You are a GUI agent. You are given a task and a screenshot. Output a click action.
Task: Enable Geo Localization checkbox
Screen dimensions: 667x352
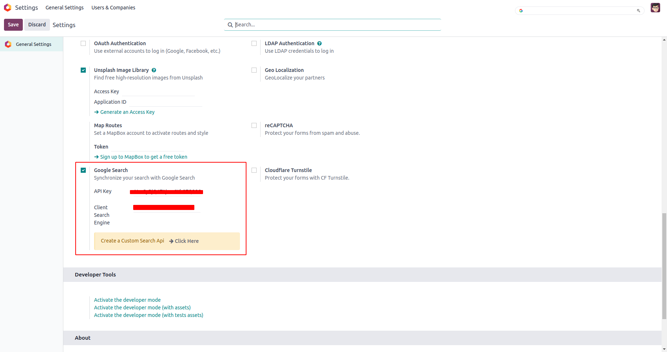point(254,70)
